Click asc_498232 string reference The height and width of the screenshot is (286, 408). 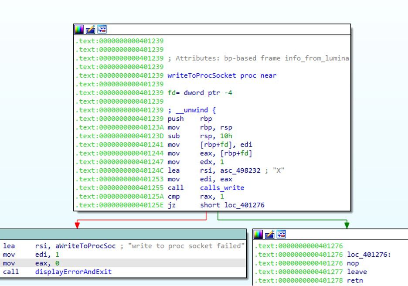click(x=240, y=170)
